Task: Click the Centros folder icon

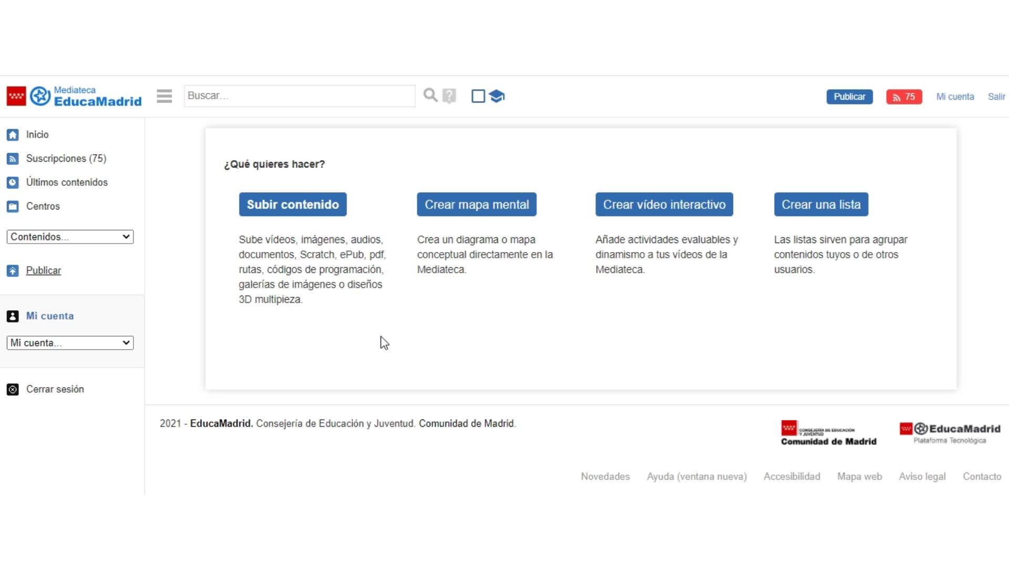Action: [x=13, y=206]
